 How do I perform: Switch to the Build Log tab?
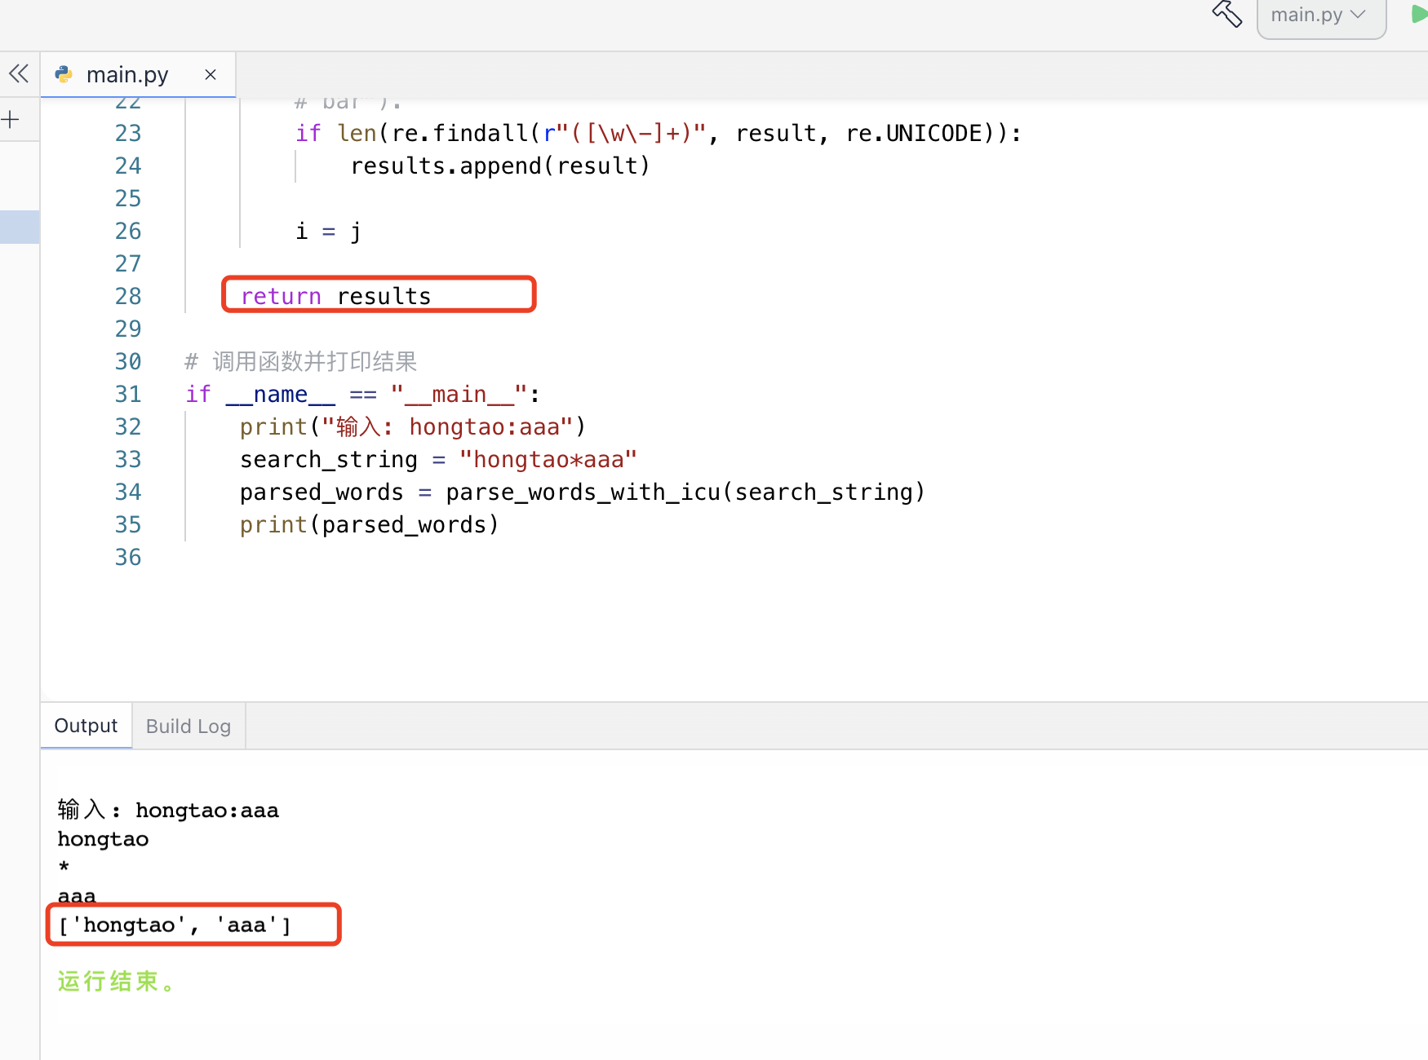pyautogui.click(x=188, y=725)
